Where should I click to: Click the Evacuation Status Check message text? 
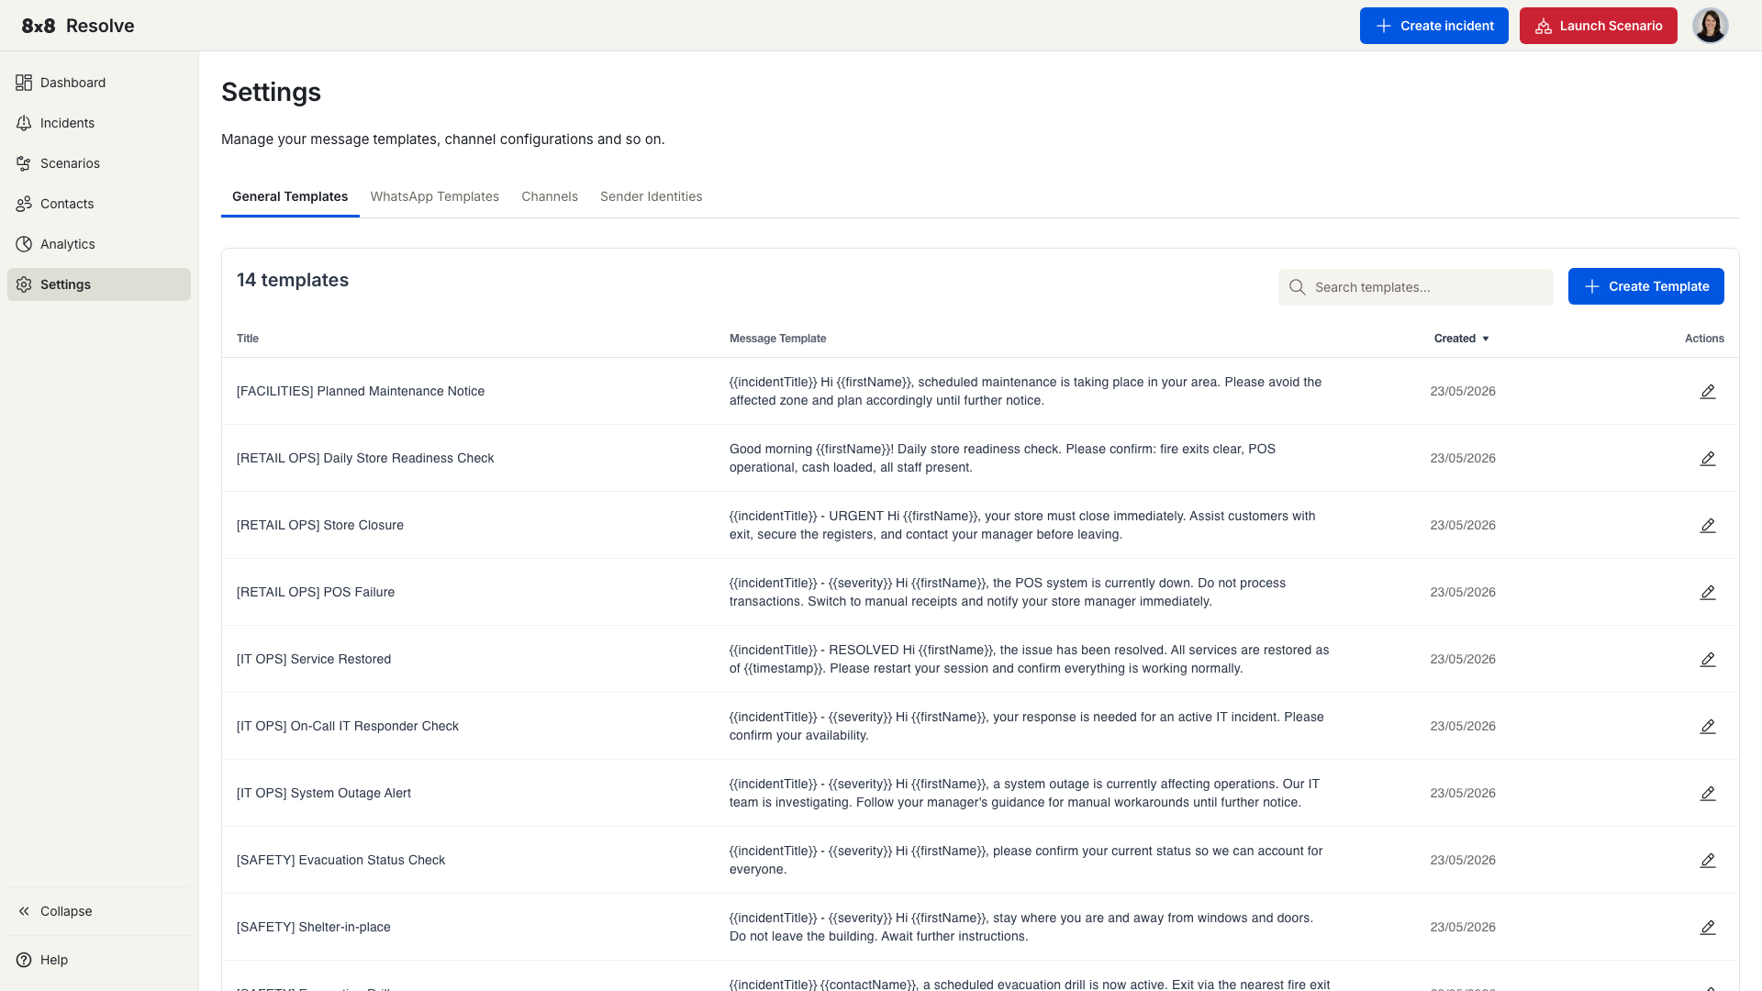coord(1026,860)
